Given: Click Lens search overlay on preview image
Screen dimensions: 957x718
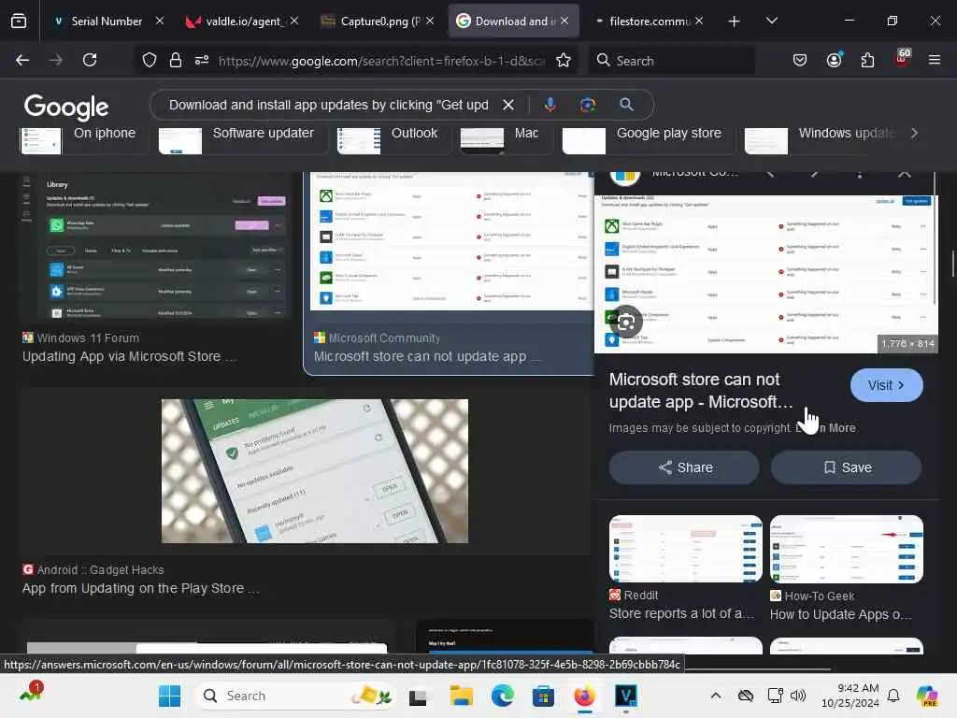Looking at the screenshot, I should tap(626, 322).
